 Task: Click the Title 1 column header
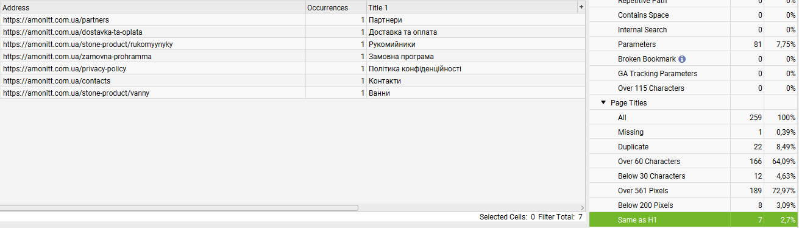point(471,7)
